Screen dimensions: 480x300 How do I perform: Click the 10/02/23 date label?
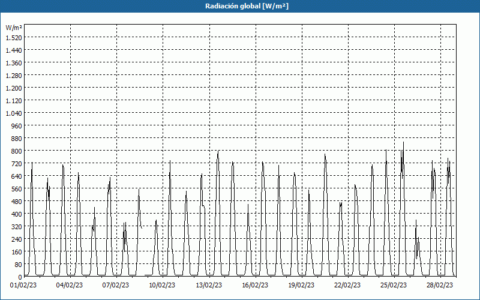click(162, 285)
